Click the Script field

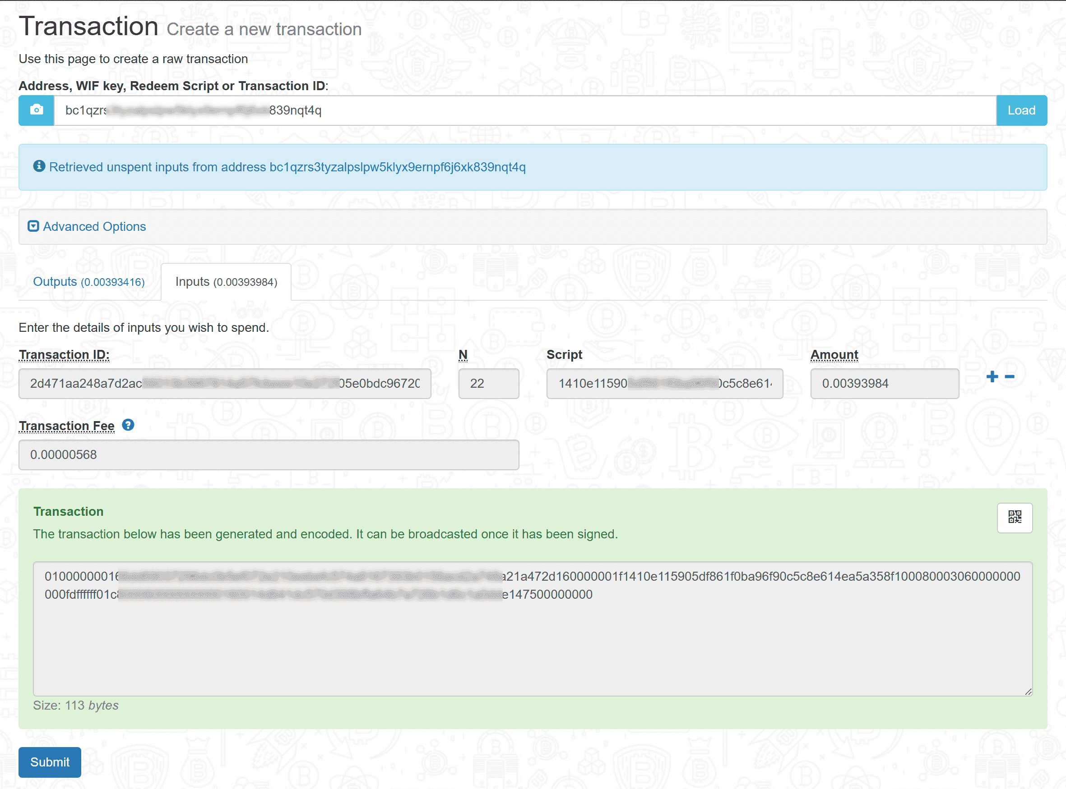[x=664, y=384]
